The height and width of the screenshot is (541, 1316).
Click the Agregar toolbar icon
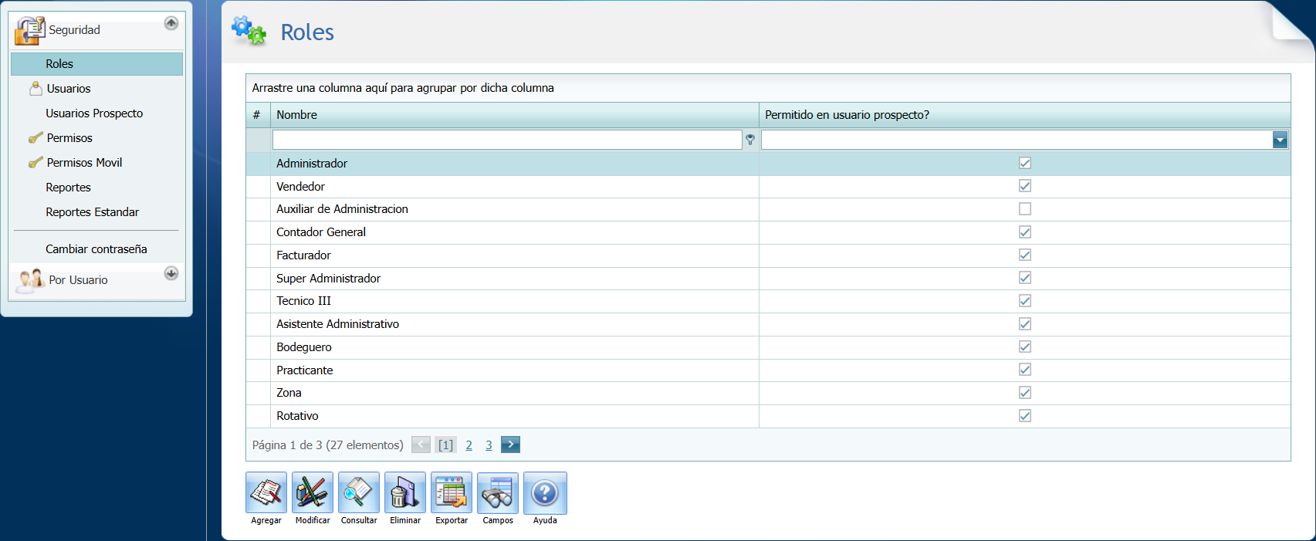click(x=266, y=493)
